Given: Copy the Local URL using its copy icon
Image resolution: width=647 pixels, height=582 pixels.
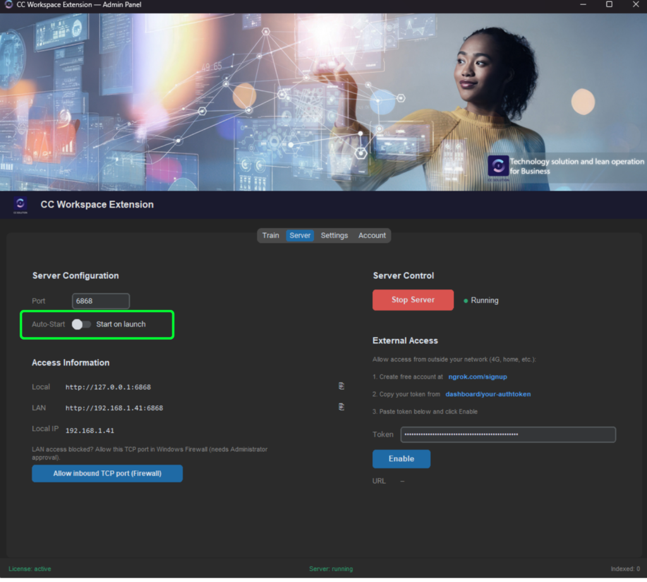Looking at the screenshot, I should (341, 386).
